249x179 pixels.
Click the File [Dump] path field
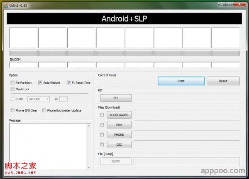tap(187, 161)
